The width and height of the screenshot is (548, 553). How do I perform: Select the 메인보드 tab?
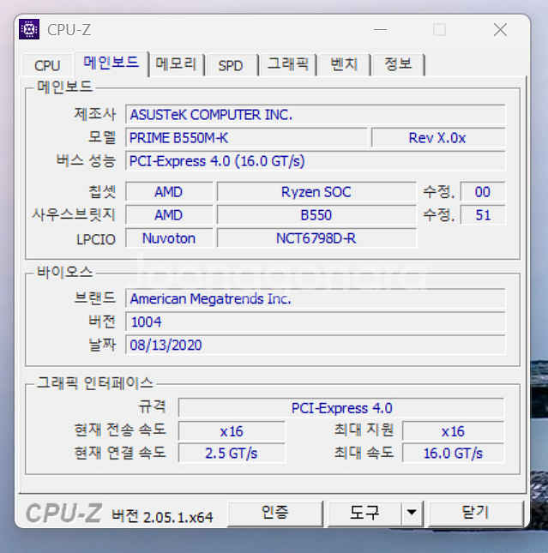pos(111,63)
